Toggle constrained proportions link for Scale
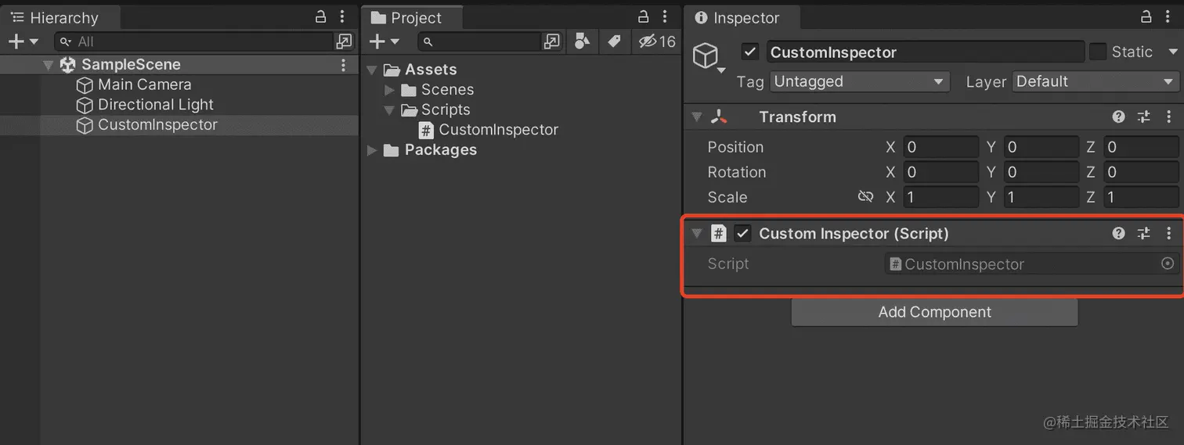 click(x=865, y=197)
